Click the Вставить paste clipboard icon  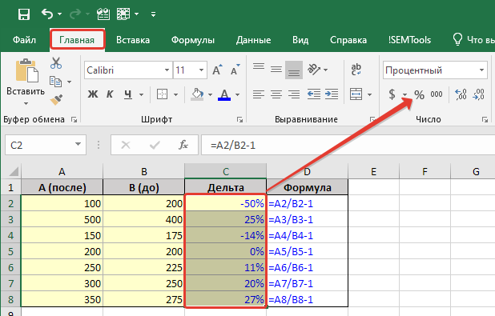coord(27,70)
